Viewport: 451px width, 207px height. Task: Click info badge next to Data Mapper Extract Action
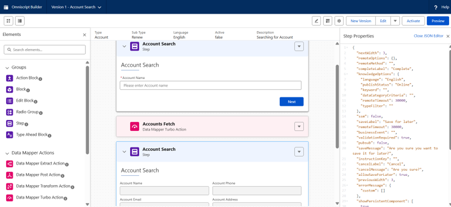click(66, 164)
